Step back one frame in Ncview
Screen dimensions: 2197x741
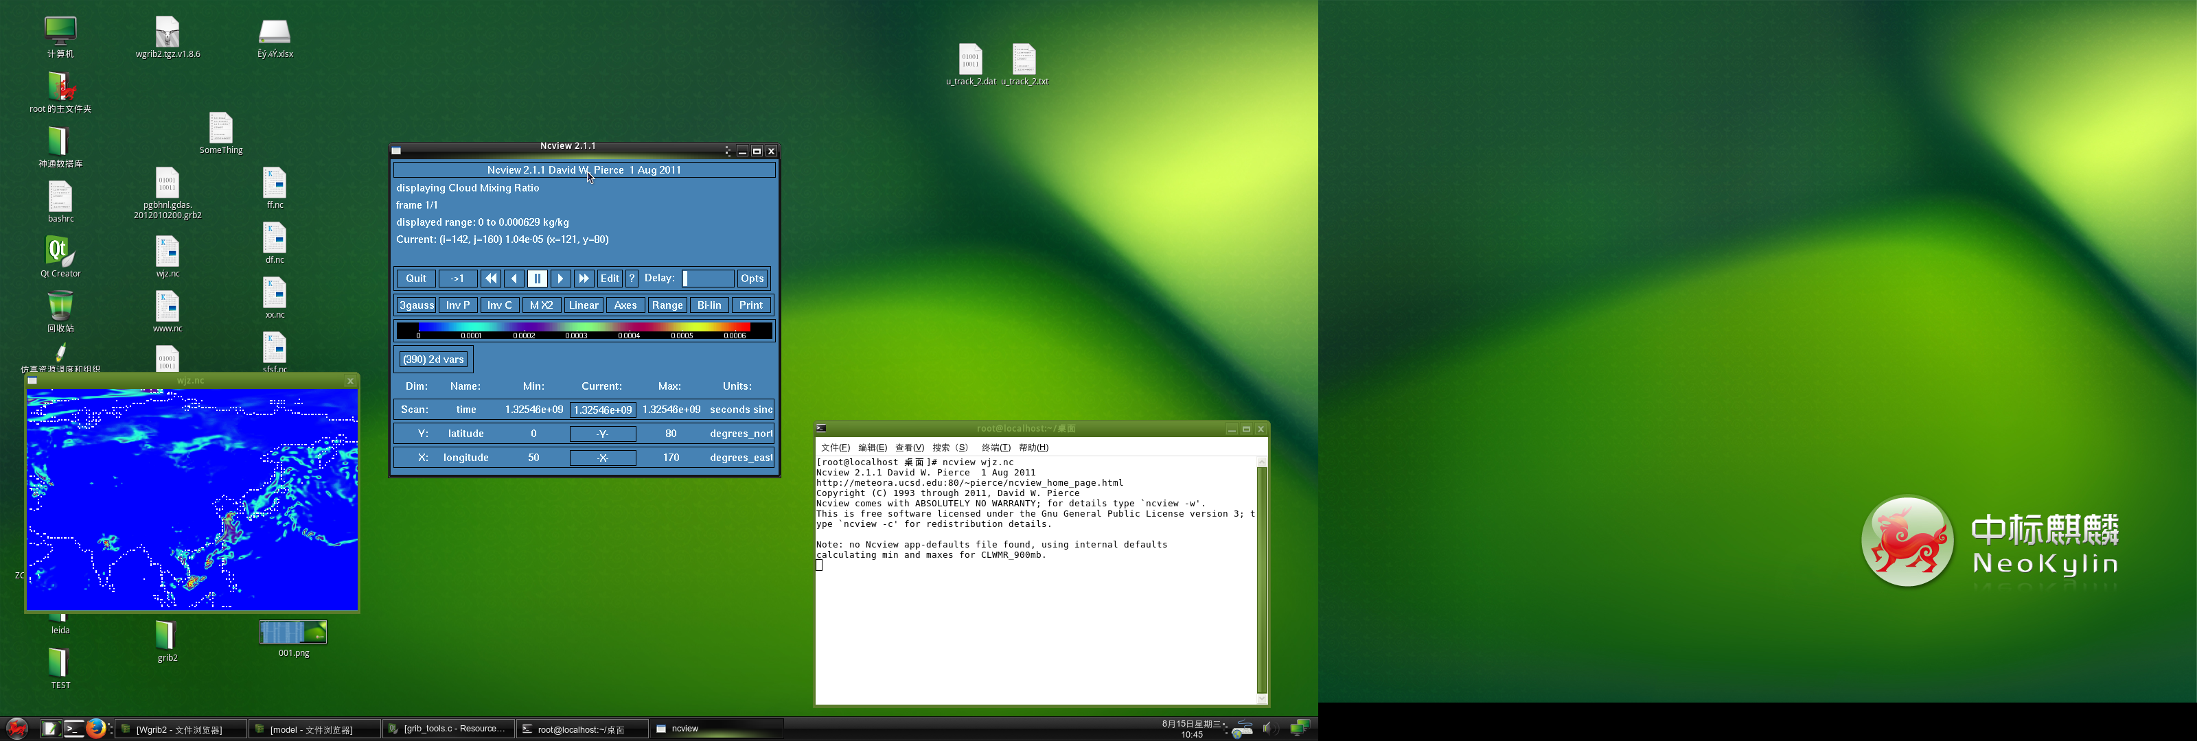click(x=514, y=278)
